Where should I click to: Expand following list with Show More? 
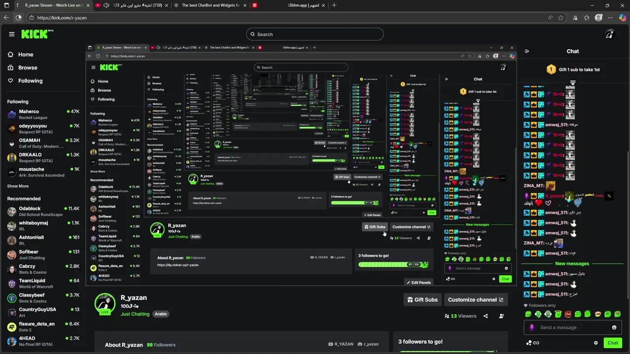coord(18,186)
